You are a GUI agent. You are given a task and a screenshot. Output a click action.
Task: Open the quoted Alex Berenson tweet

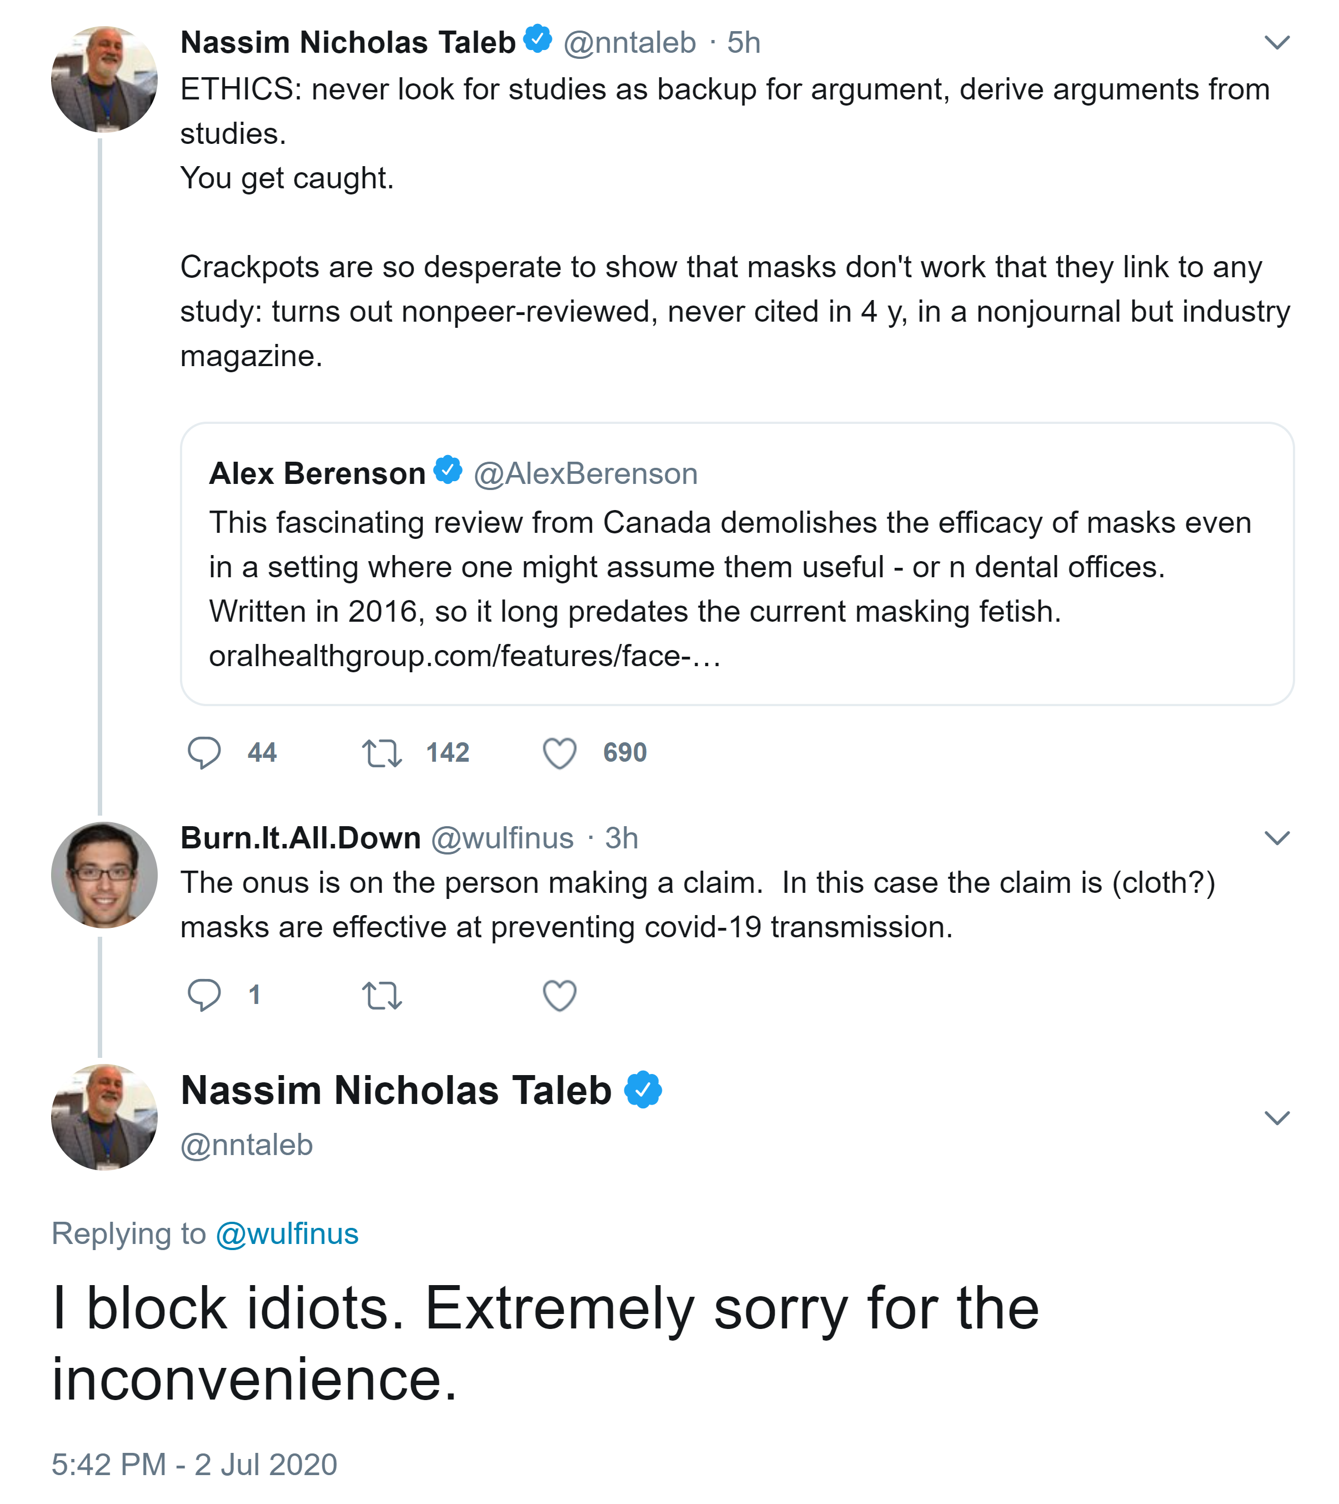click(x=736, y=567)
